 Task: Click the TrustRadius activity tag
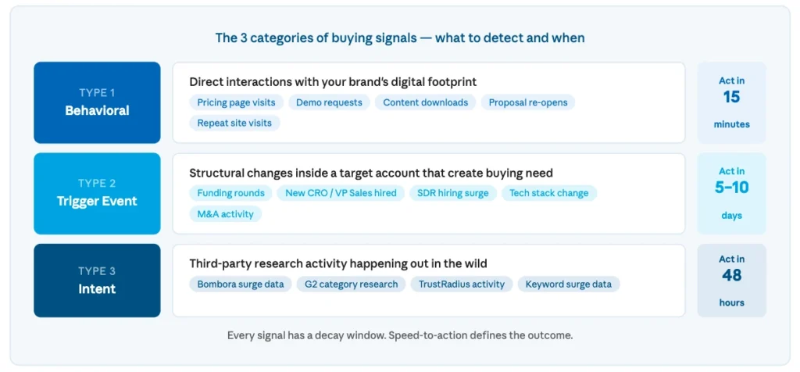(x=462, y=284)
